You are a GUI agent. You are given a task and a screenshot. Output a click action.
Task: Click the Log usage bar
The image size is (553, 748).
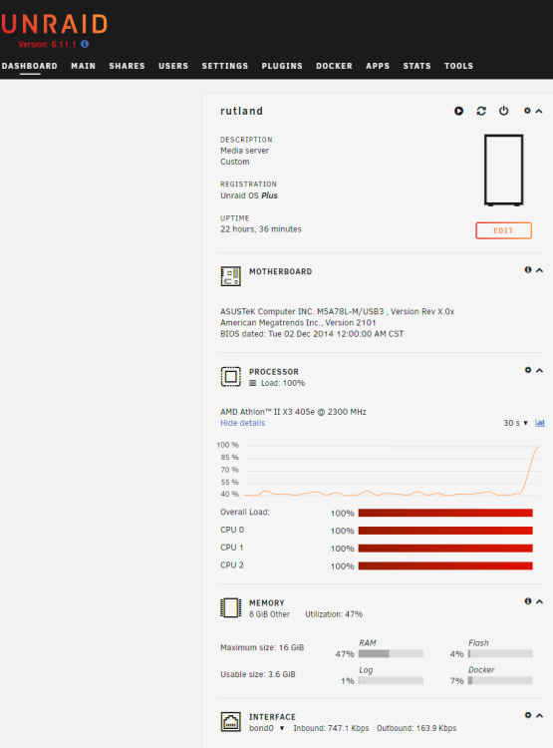(x=391, y=681)
